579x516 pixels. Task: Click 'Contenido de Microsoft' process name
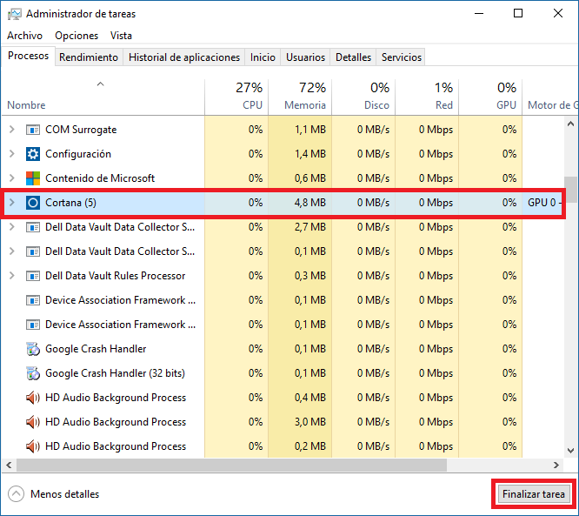tap(100, 178)
